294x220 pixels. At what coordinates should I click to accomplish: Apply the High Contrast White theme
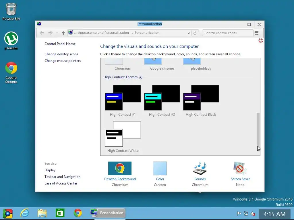click(123, 137)
